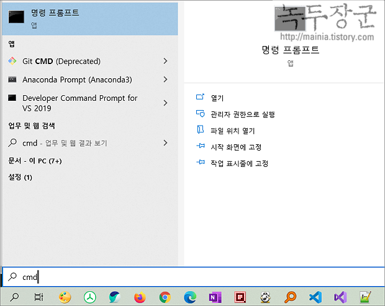Click the Git CMD (Deprecated) app icon
385x306 pixels.
tap(12, 61)
